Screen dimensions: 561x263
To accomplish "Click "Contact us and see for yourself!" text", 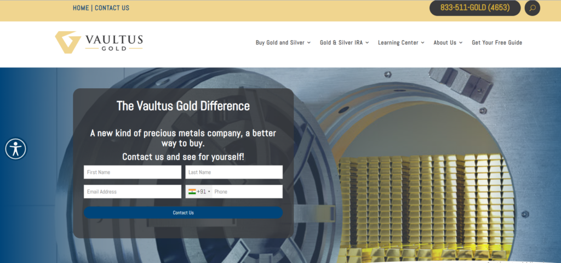I will tap(183, 157).
